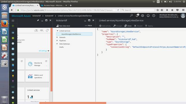Click the Firefox Search field

pos(138,10)
